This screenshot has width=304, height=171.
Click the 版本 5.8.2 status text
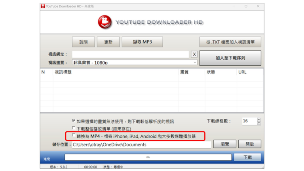59,167
